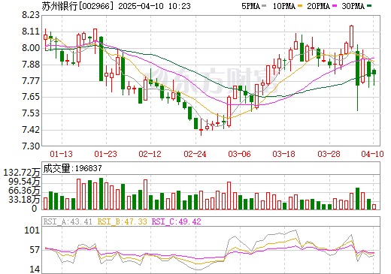
Task: Click the 101 RSI axis label
Action: click(x=32, y=230)
